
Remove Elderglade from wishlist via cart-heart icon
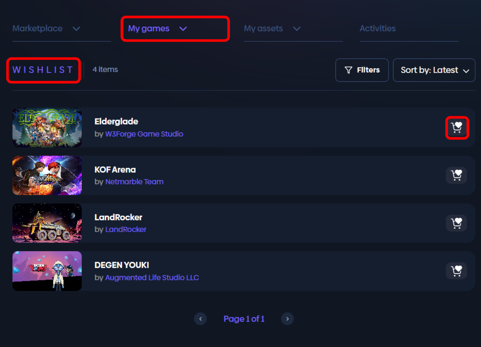[457, 128]
